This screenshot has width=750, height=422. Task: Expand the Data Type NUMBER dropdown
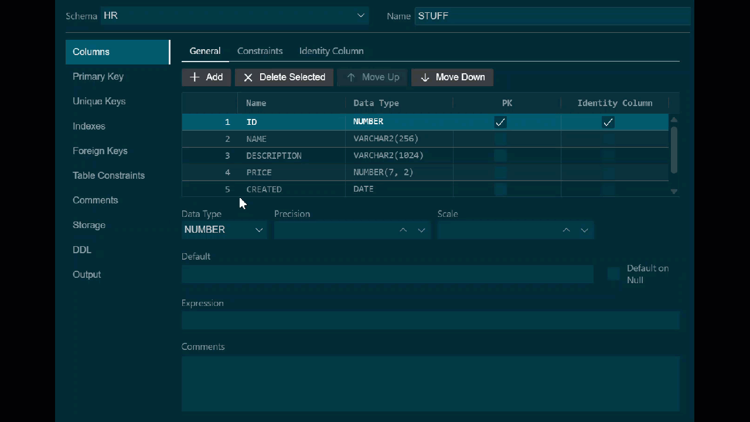click(x=258, y=230)
